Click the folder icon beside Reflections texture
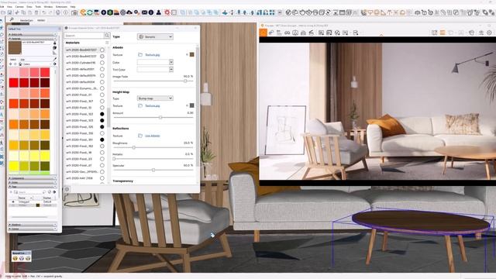 (140, 136)
